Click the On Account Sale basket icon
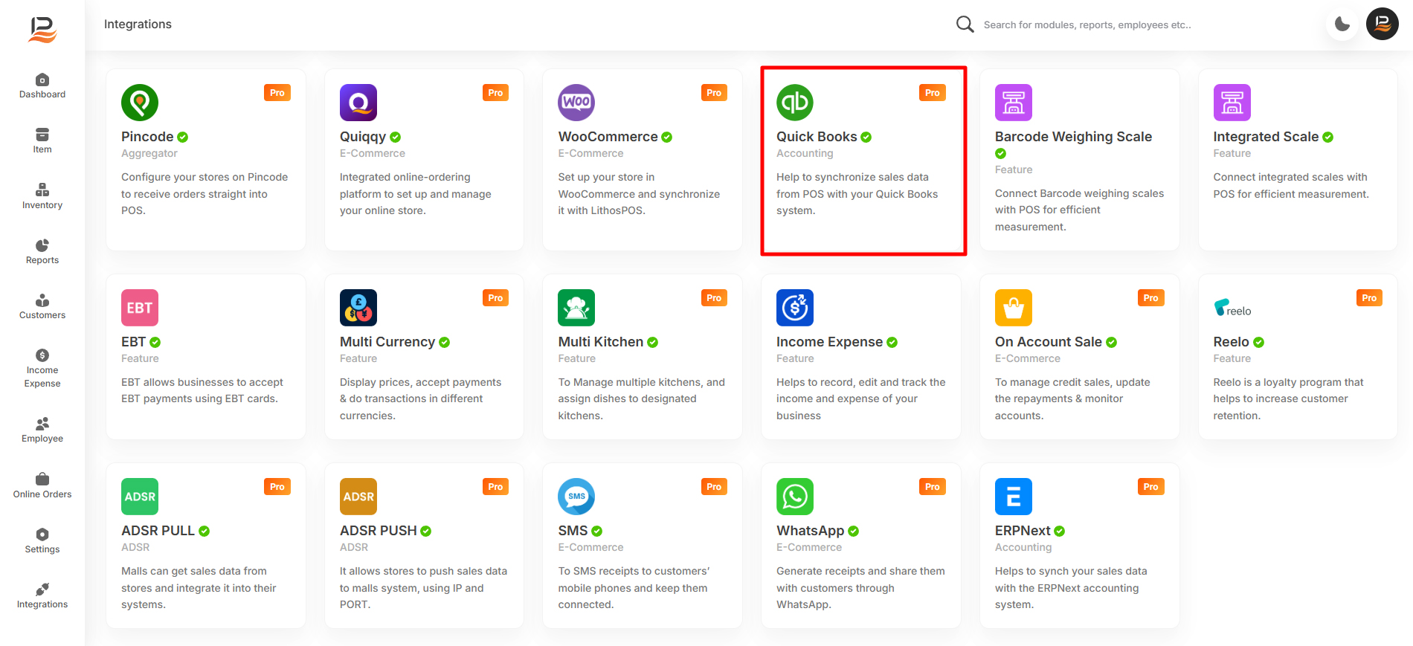The height and width of the screenshot is (646, 1413). click(x=1014, y=308)
